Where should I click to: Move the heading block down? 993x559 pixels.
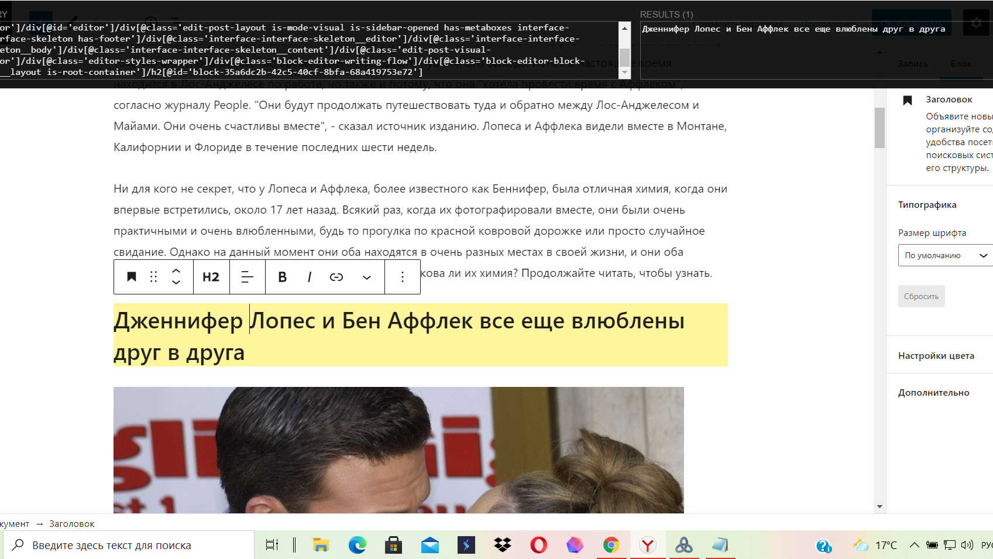pyautogui.click(x=176, y=282)
